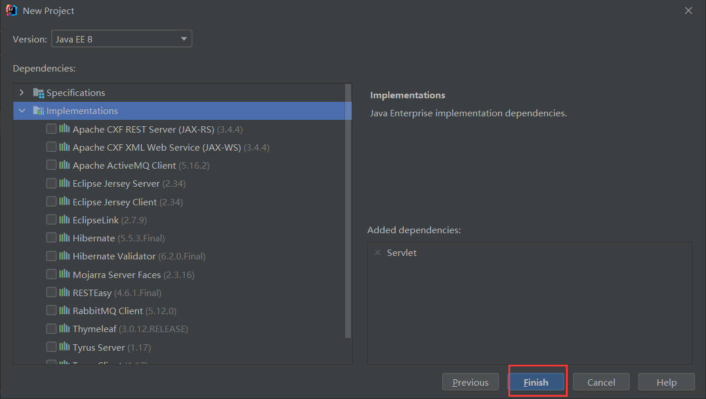706x399 pixels.
Task: Expand the Specifications tree node
Action: pos(22,93)
